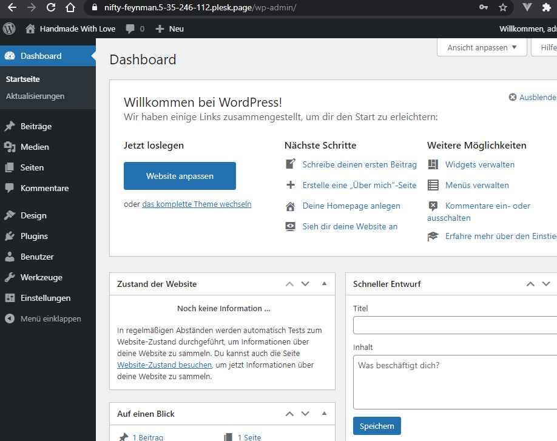Click browser reload page icon

51,8
